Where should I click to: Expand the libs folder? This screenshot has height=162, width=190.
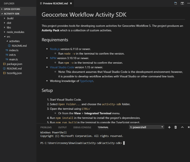pos(18,27)
